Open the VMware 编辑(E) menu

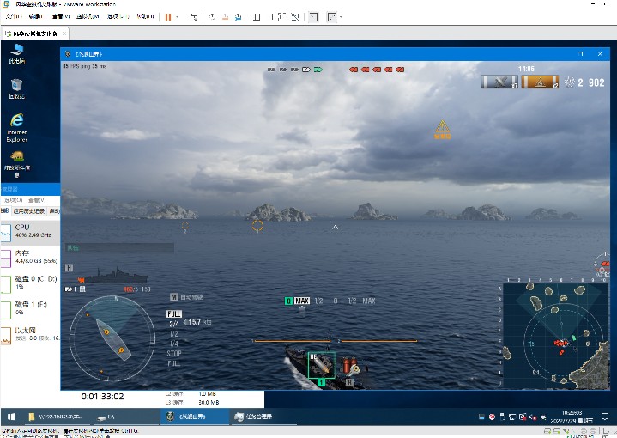tap(37, 16)
